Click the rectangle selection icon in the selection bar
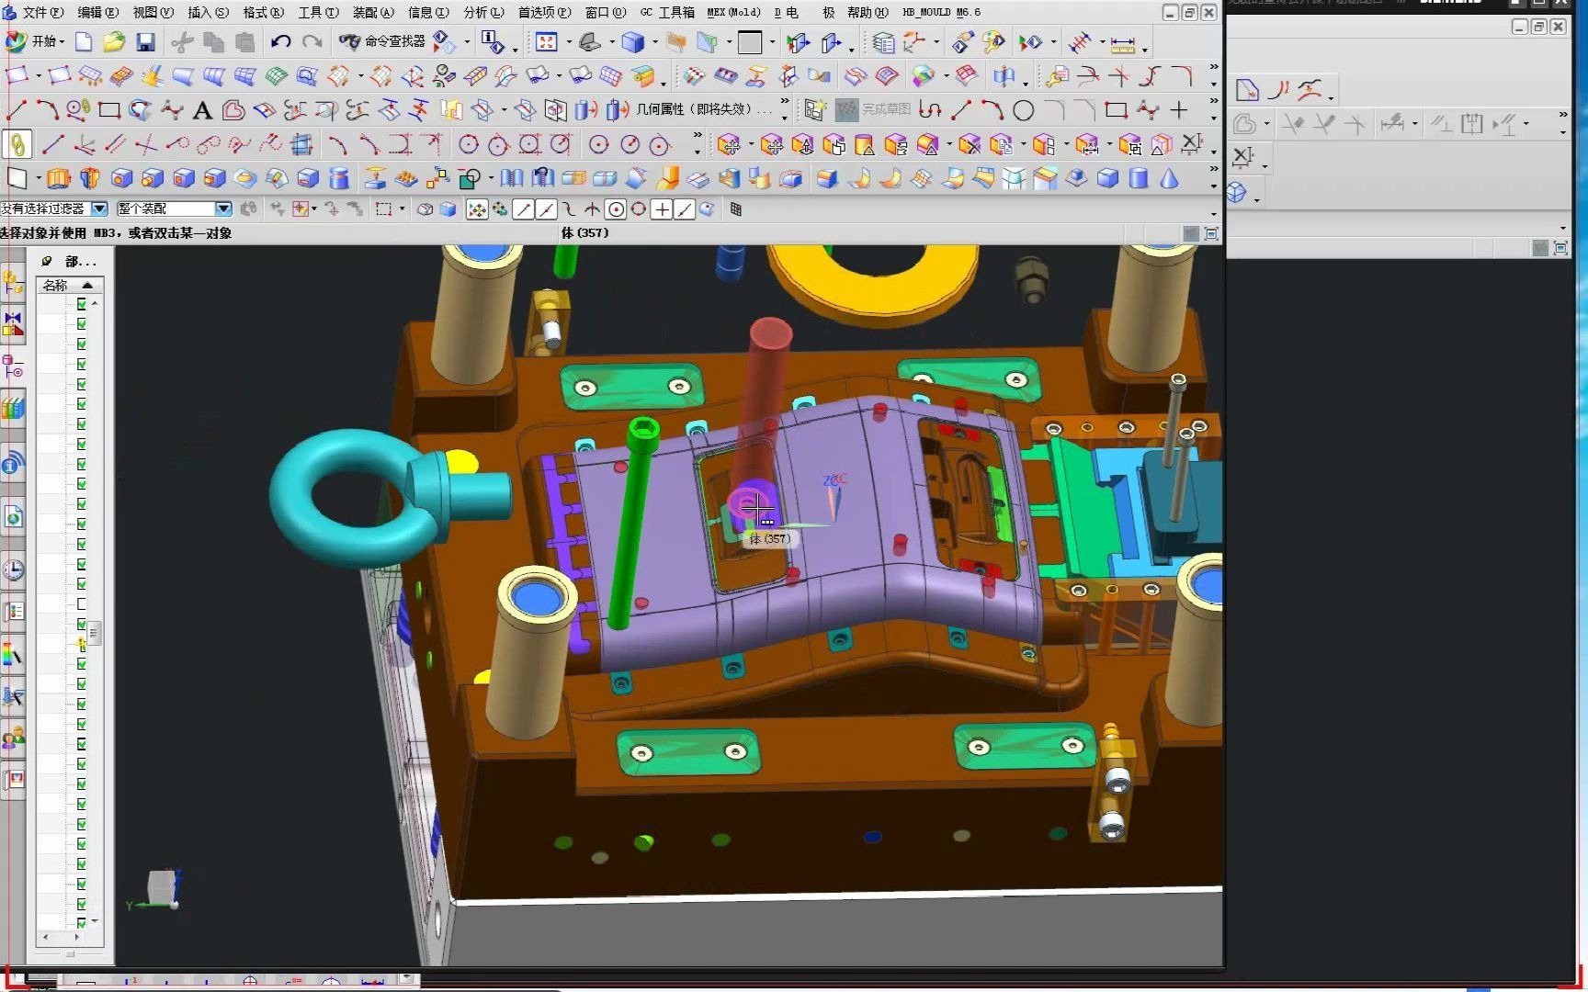This screenshot has width=1588, height=992. [x=384, y=209]
